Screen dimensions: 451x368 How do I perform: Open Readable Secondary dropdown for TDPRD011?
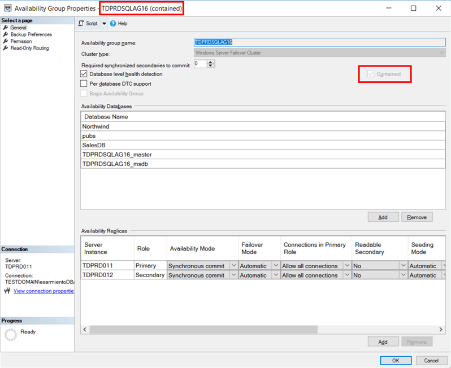coord(404,266)
